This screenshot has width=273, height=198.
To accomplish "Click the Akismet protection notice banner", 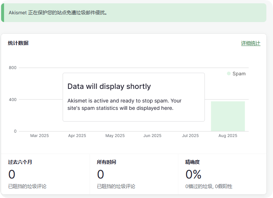I will pyautogui.click(x=133, y=13).
